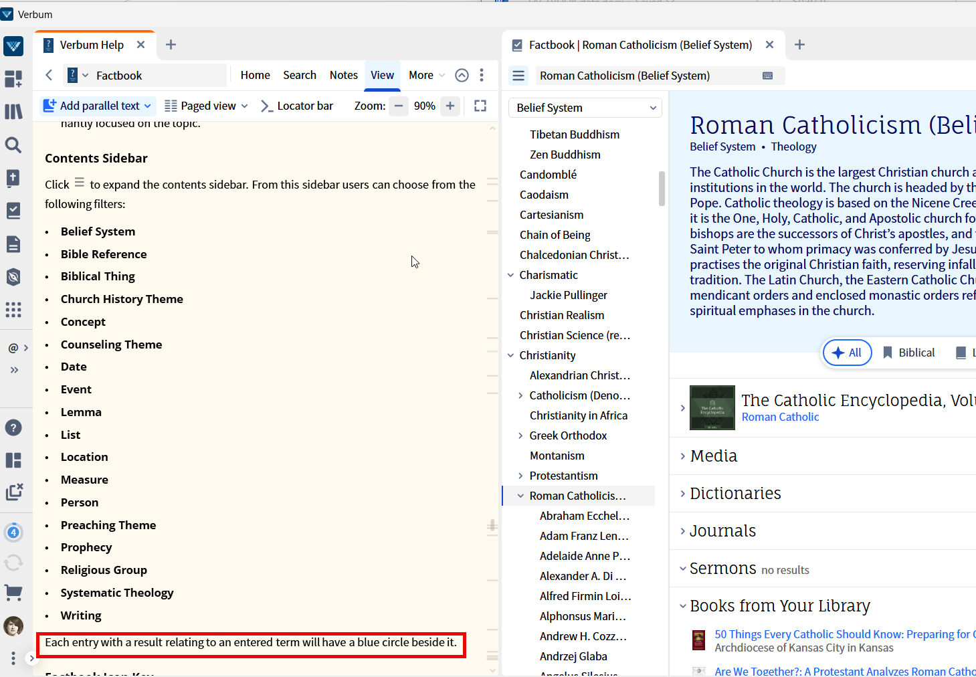Click the zoom increase plus button
The height and width of the screenshot is (677, 976).
tap(450, 106)
